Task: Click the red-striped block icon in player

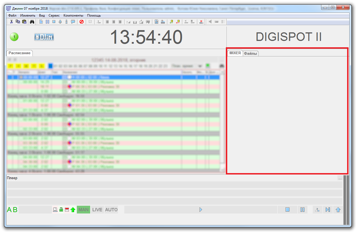Action: 67,210
